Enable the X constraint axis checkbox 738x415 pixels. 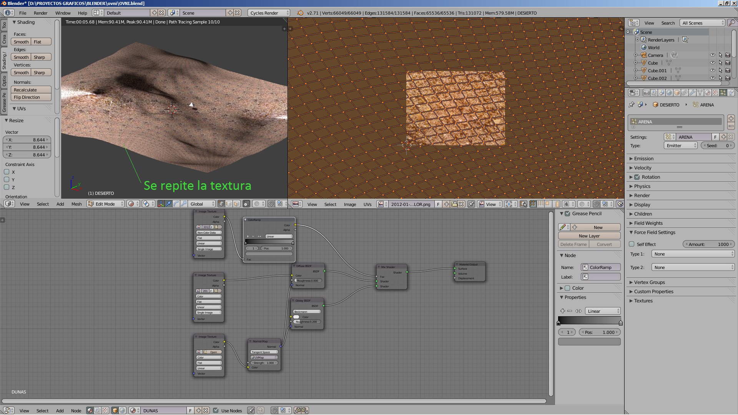pos(7,172)
